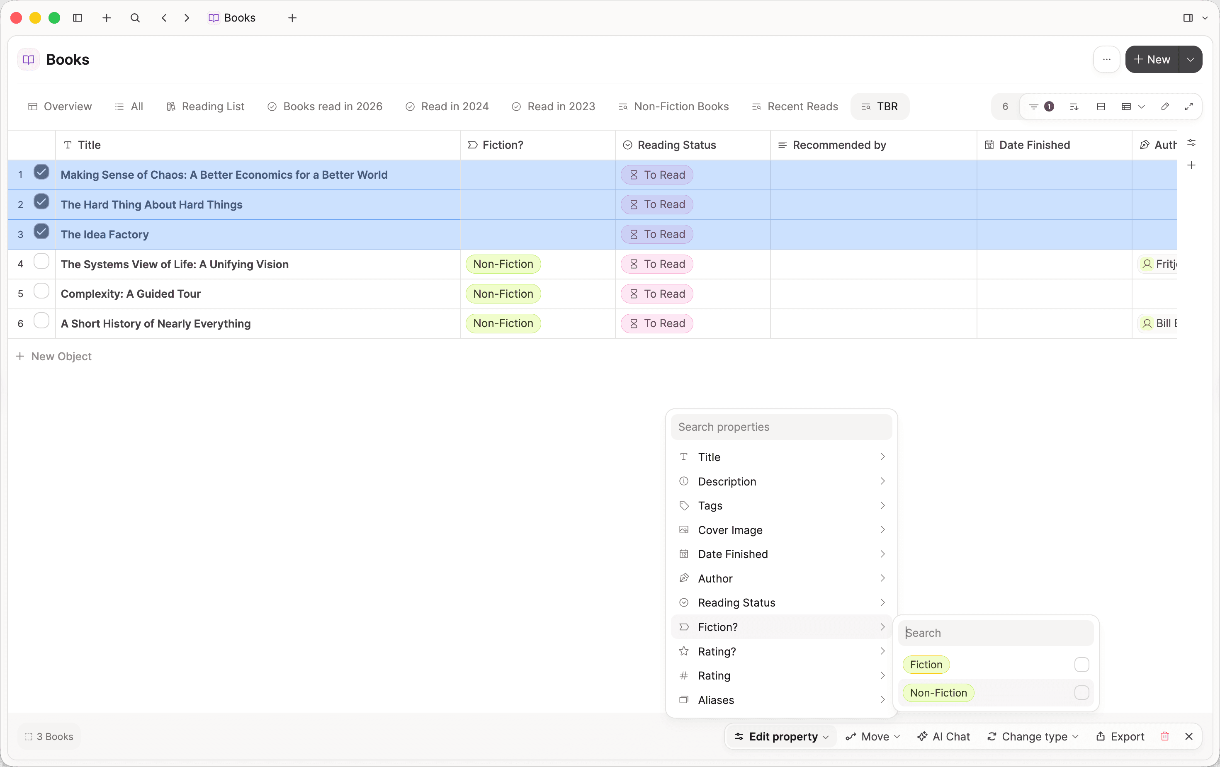1220x767 pixels.
Task: Expand the Description property submenu
Action: (781, 481)
